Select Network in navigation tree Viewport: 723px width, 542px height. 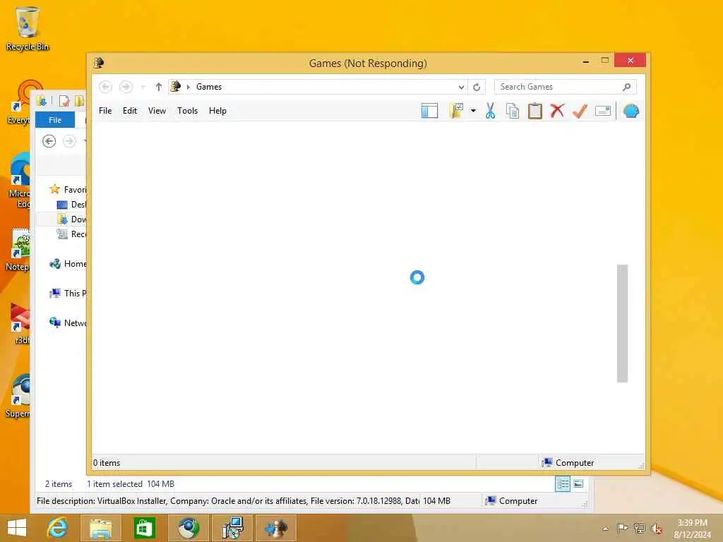click(x=68, y=323)
